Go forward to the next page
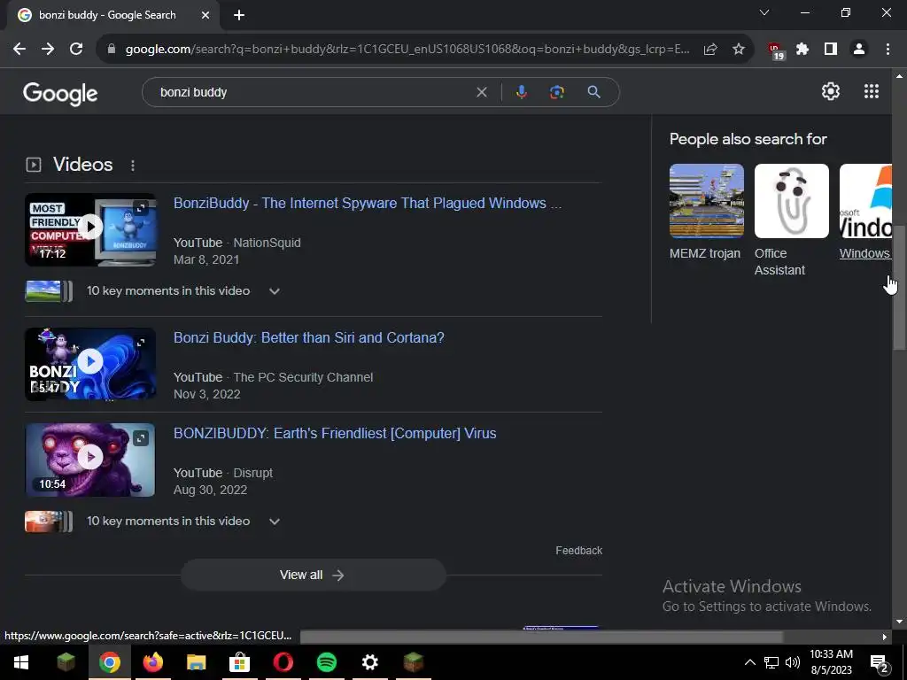Image resolution: width=907 pixels, height=680 pixels. 48,50
